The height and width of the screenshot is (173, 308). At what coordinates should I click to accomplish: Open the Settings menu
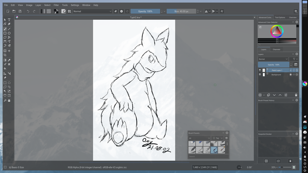coord(75,5)
